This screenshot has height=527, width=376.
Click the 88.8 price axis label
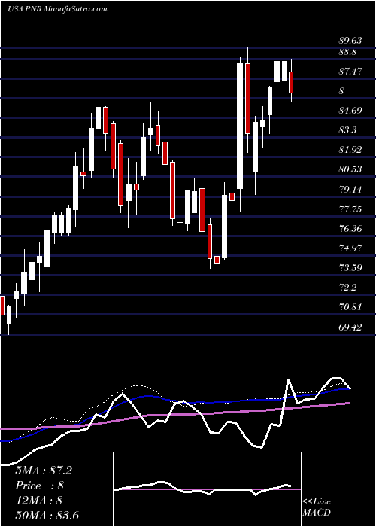347,52
